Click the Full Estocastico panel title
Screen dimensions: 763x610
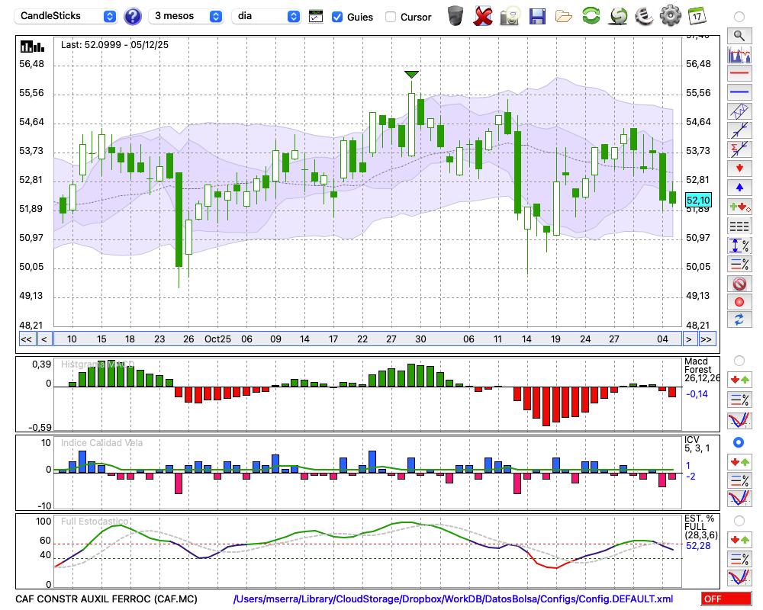95,522
